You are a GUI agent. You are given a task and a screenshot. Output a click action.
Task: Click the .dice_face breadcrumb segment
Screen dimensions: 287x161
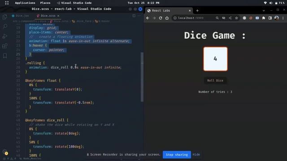click(x=82, y=21)
